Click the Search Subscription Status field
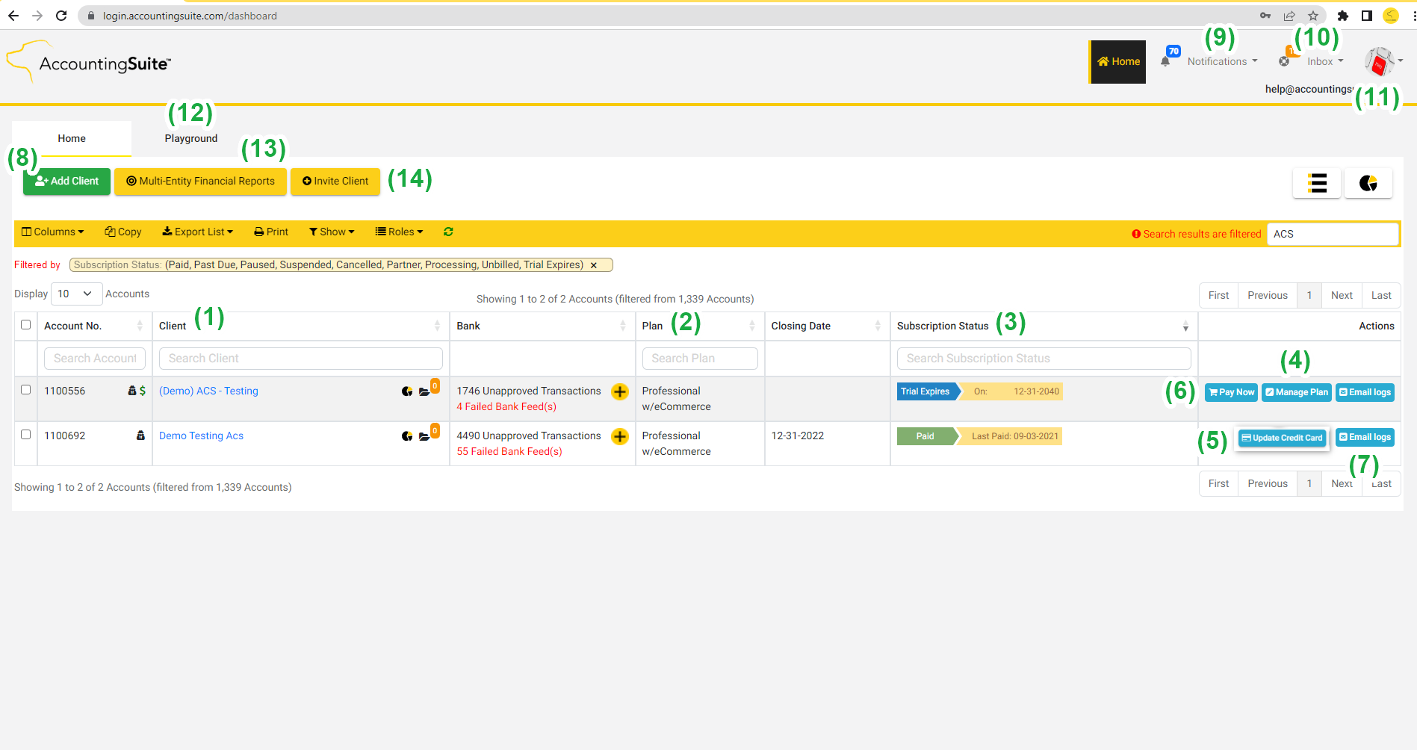The width and height of the screenshot is (1417, 750). point(1044,359)
